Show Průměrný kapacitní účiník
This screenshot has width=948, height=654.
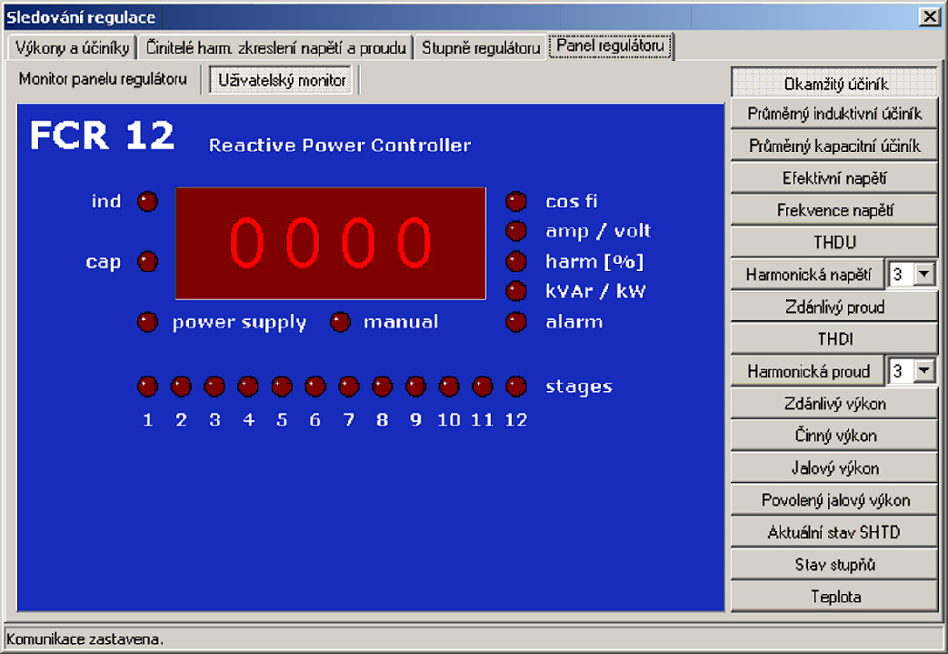coord(835,146)
